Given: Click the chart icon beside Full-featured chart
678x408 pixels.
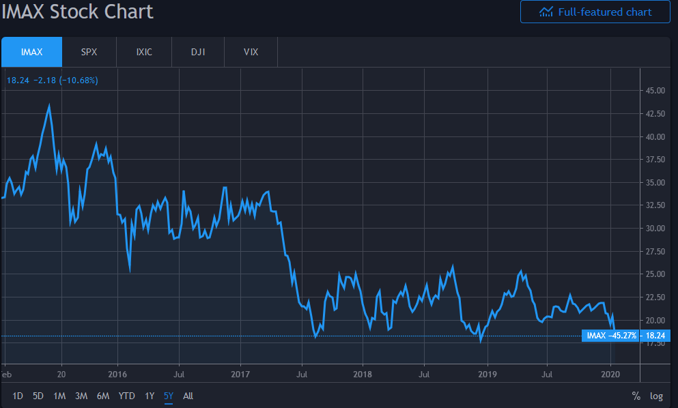Looking at the screenshot, I should (546, 12).
